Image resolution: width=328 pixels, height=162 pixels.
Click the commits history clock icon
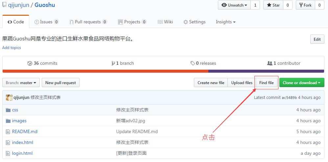click(30, 63)
